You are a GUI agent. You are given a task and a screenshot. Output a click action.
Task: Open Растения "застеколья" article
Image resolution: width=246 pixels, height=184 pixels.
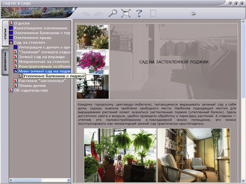point(42,81)
